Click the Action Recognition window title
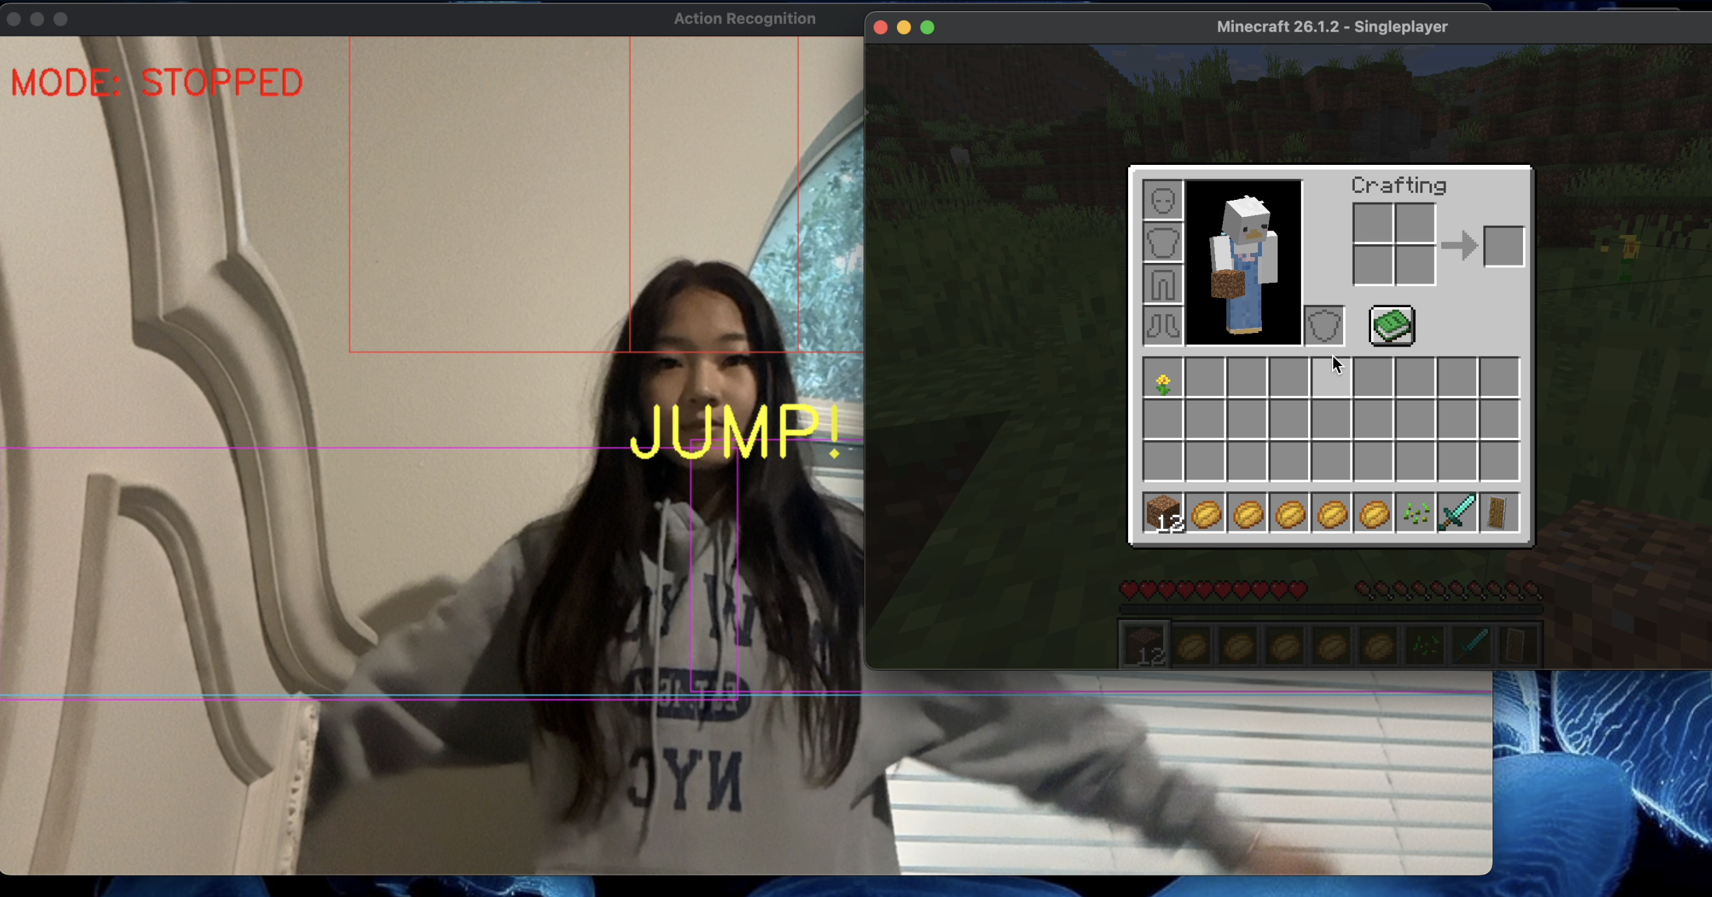This screenshot has height=897, width=1712. coord(744,19)
